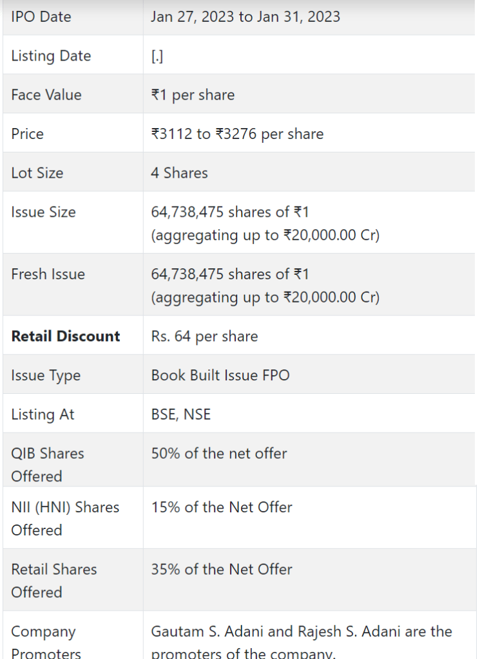Select the ₹1 per share value
The image size is (480, 659).
[x=193, y=95]
